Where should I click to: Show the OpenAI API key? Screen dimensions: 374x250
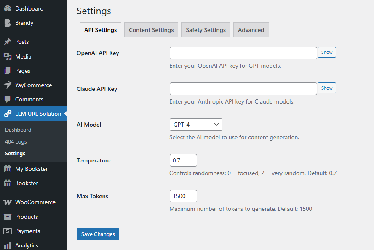click(327, 52)
